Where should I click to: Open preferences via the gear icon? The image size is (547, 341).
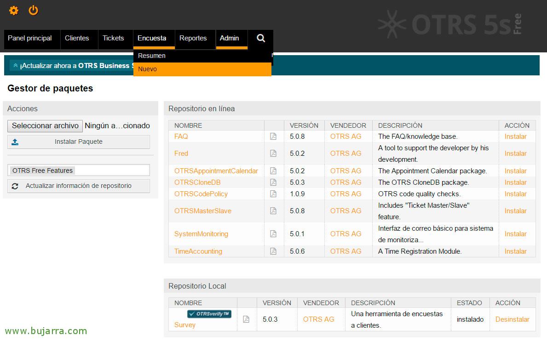coord(14,11)
